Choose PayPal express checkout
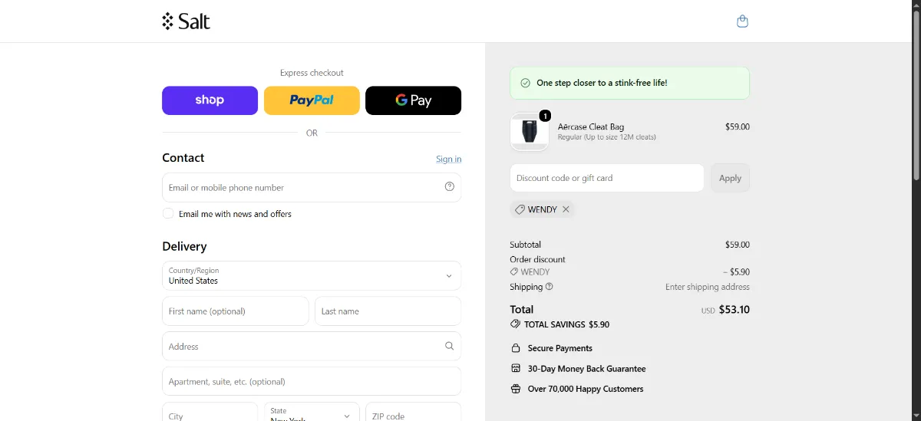Image resolution: width=921 pixels, height=421 pixels. pos(312,100)
